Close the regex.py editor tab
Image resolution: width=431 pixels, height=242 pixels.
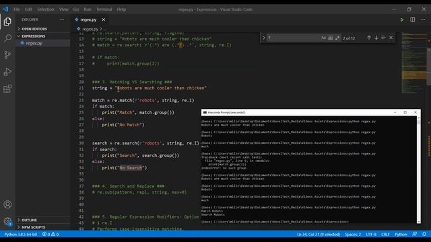[103, 19]
